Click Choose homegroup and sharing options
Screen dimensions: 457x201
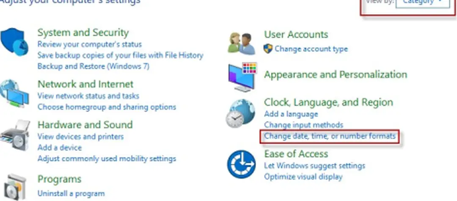(107, 107)
